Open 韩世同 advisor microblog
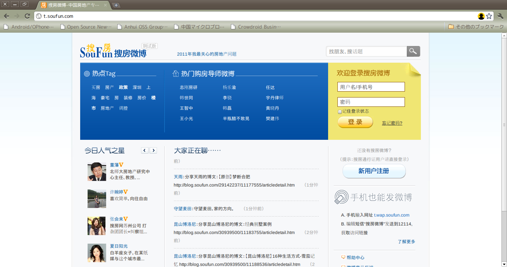This screenshot has height=267, width=507. (x=186, y=98)
